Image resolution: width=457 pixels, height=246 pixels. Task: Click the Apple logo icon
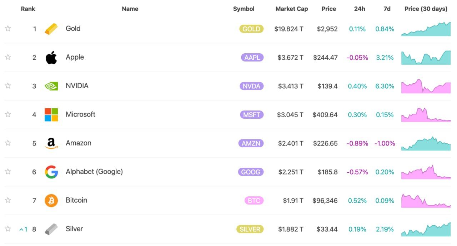(51, 58)
